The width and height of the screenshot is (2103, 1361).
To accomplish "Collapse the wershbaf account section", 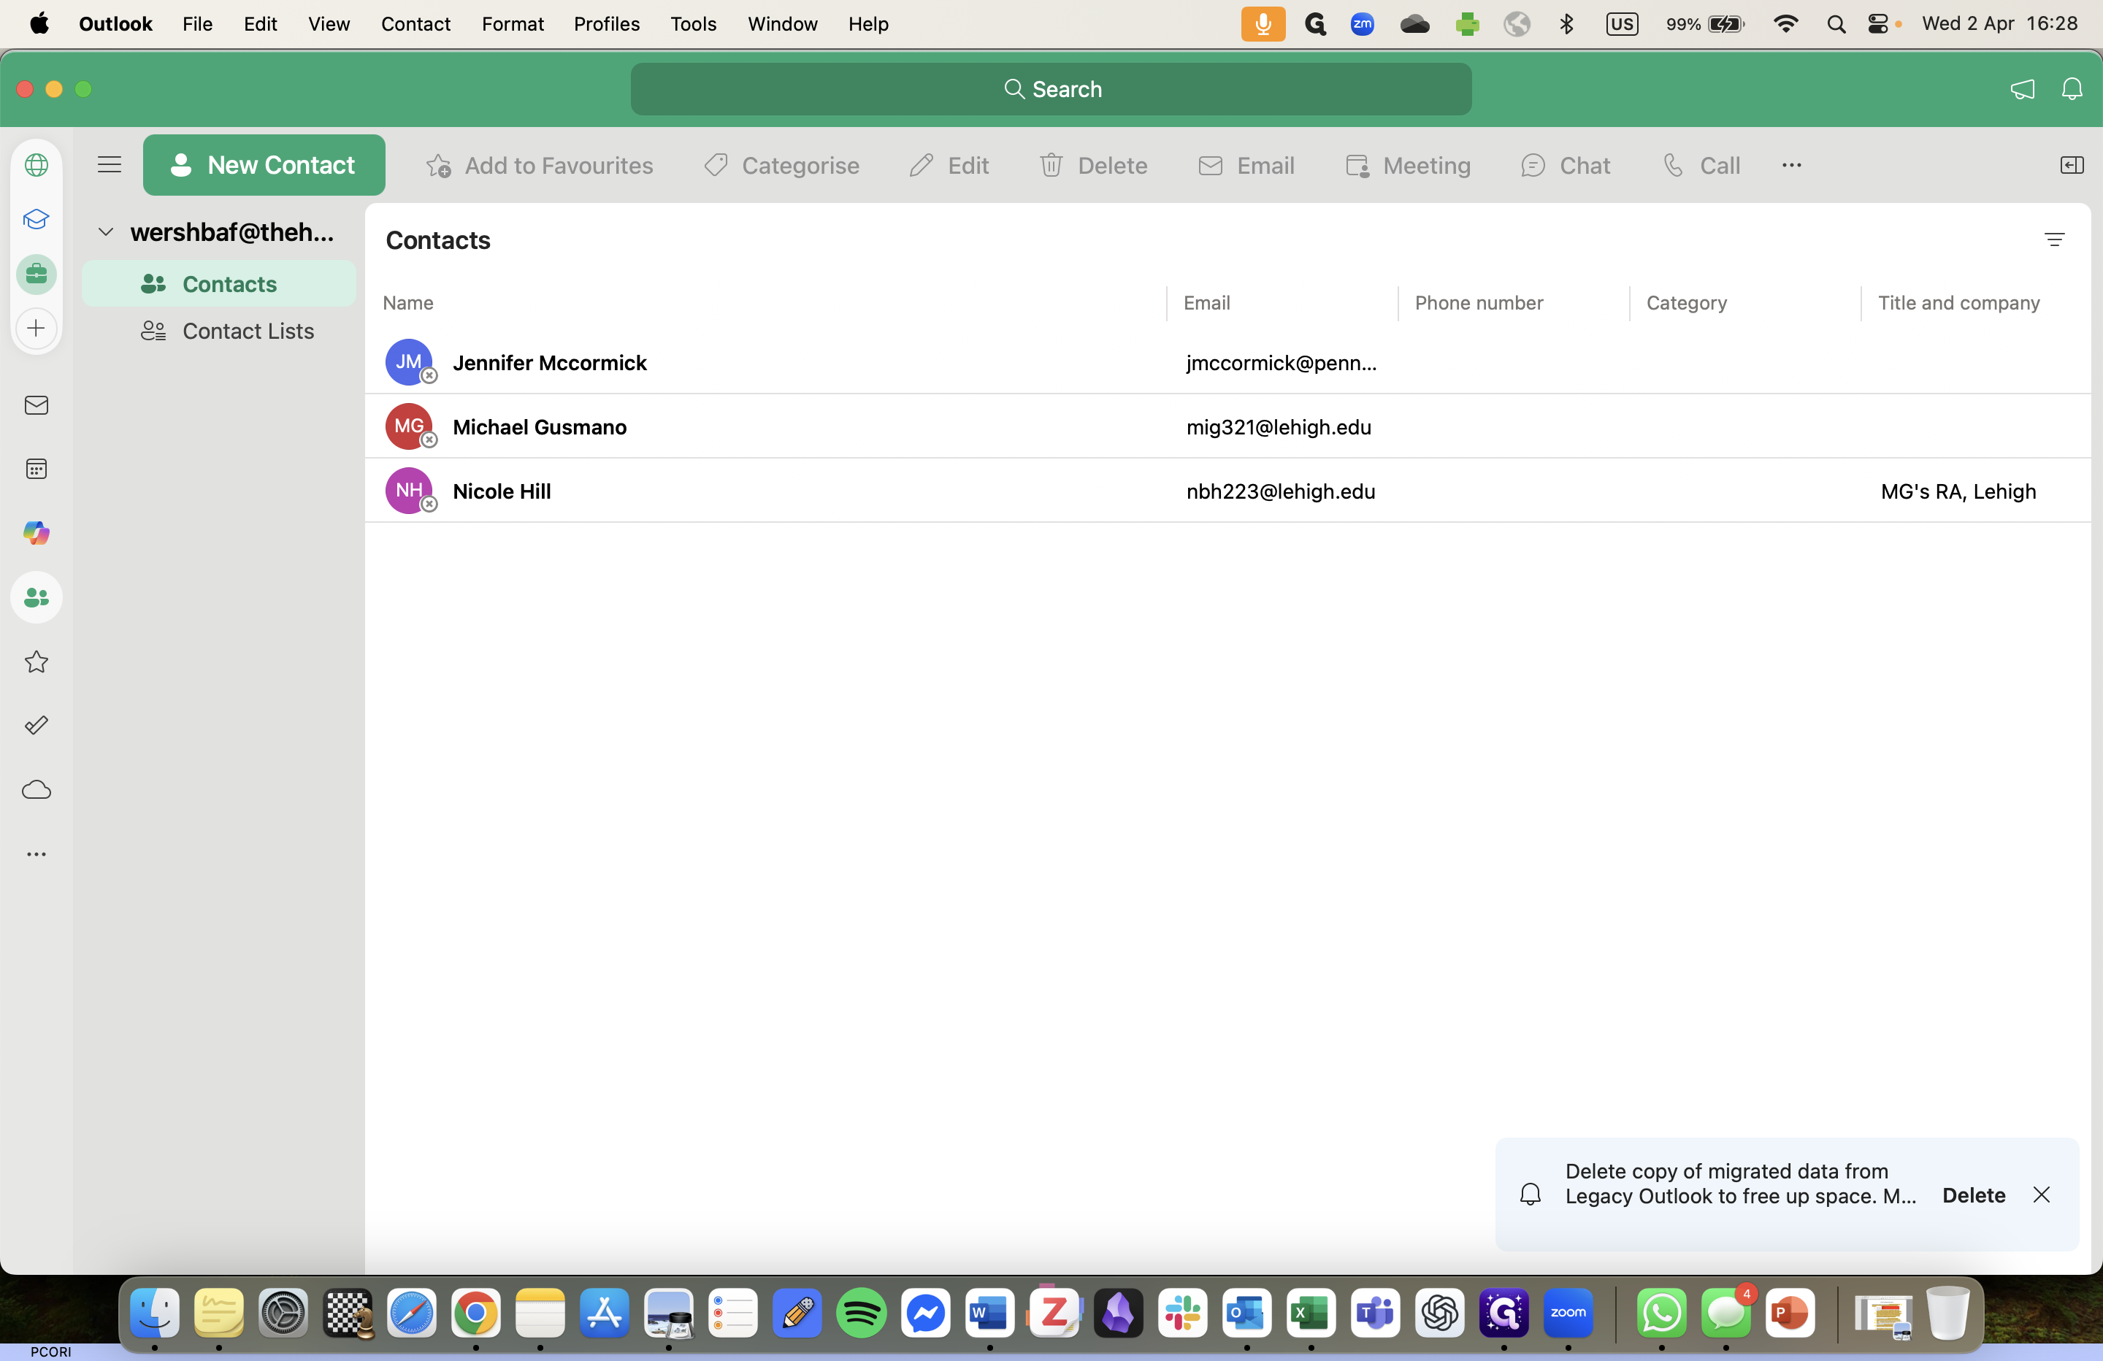I will click(105, 232).
